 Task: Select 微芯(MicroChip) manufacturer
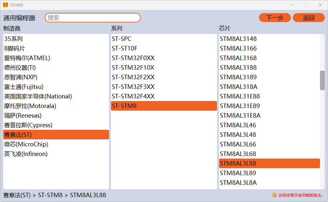point(26,144)
